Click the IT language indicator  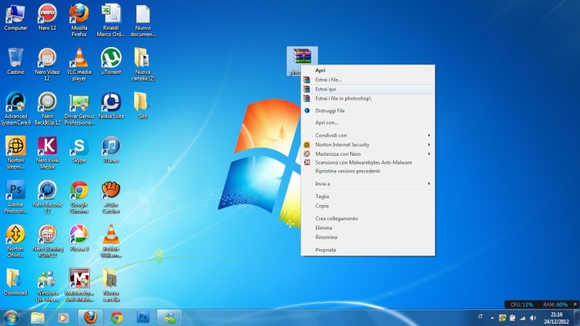481,317
